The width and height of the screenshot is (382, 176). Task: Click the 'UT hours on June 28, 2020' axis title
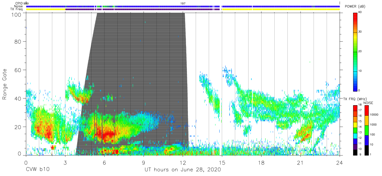tap(182, 170)
